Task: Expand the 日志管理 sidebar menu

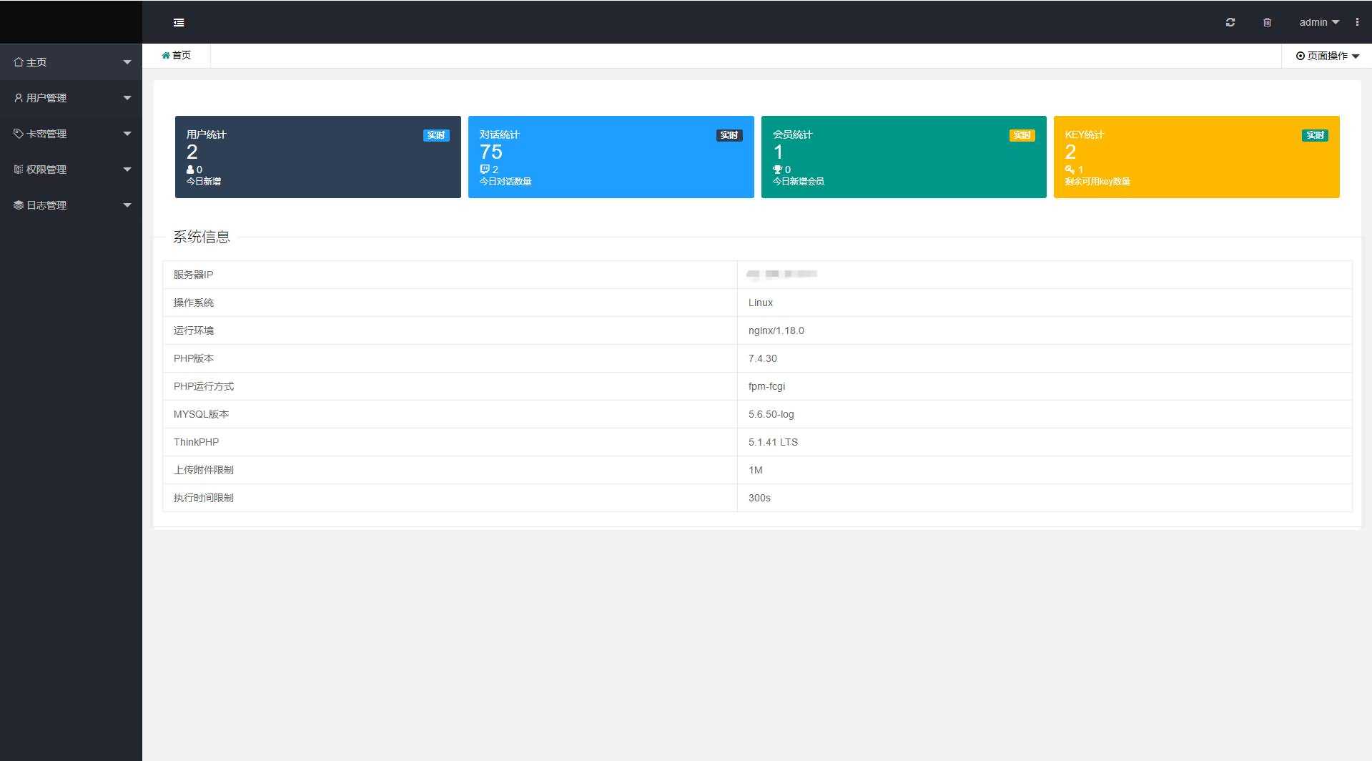Action: [71, 205]
